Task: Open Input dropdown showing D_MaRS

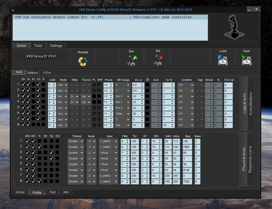Action: (108, 176)
